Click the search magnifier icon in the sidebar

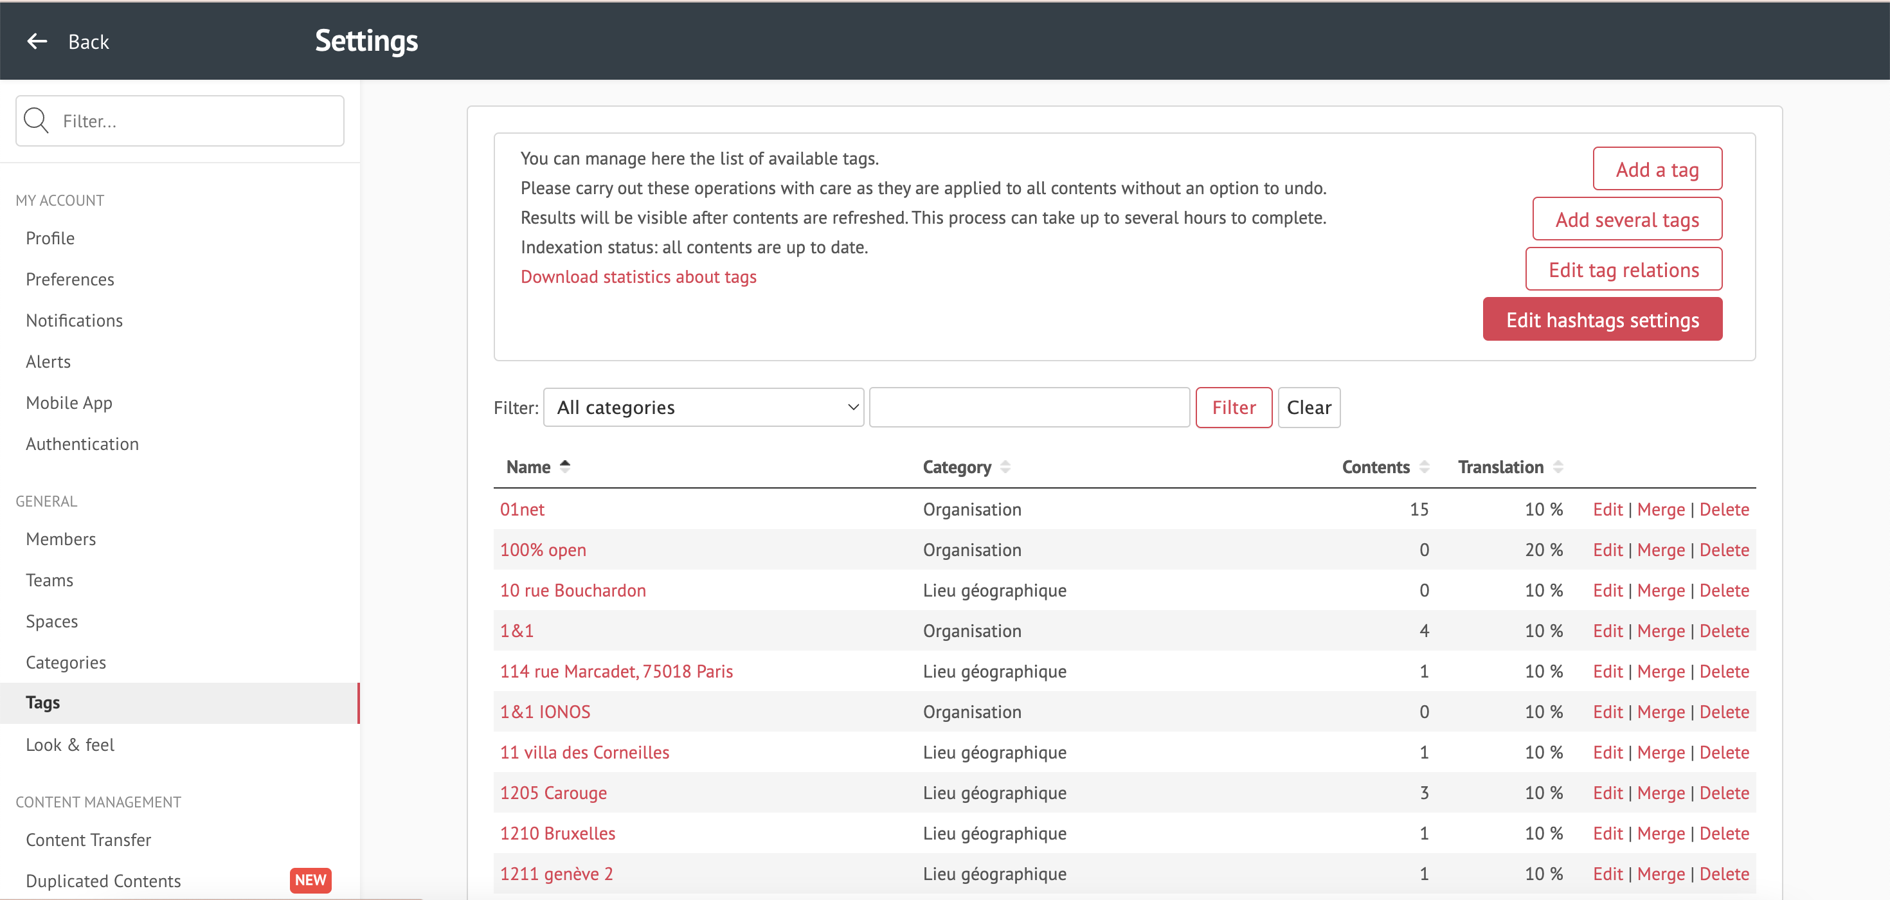[36, 120]
